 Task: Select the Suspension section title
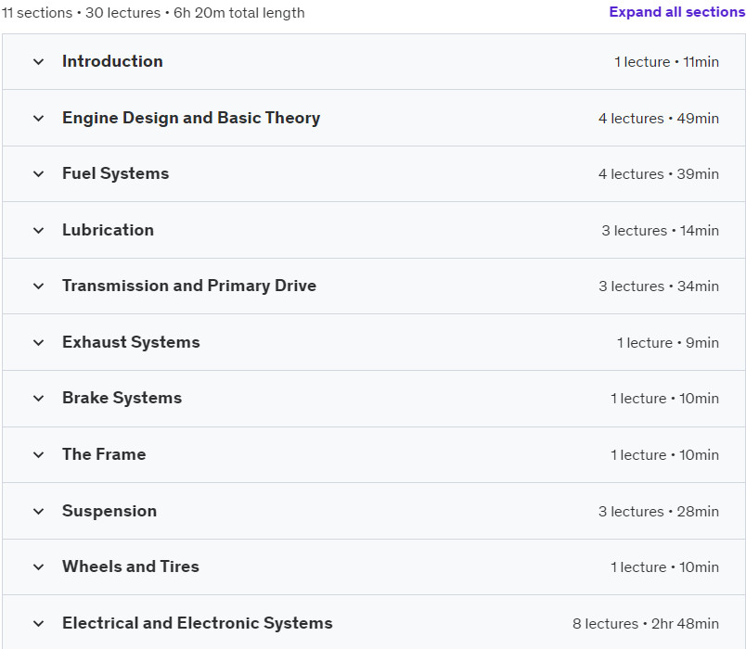[109, 511]
